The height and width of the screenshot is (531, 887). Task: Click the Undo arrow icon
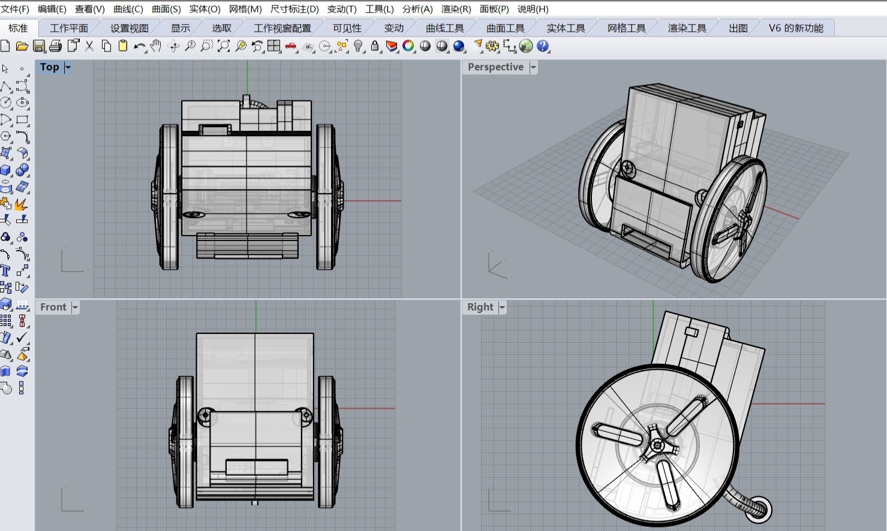(x=139, y=46)
